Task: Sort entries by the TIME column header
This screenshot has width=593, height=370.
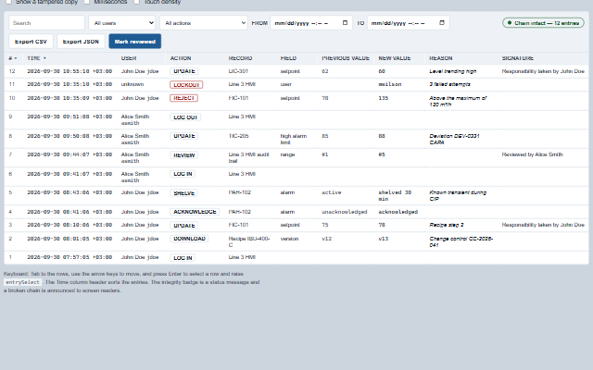Action: click(x=36, y=58)
